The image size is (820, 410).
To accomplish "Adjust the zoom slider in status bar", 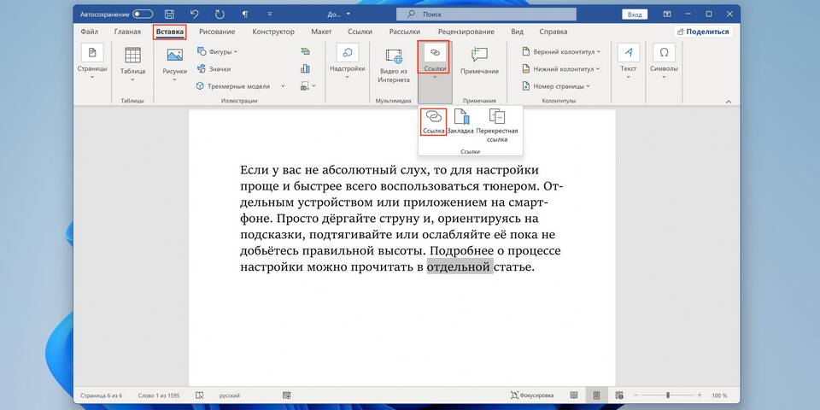I will (x=668, y=395).
